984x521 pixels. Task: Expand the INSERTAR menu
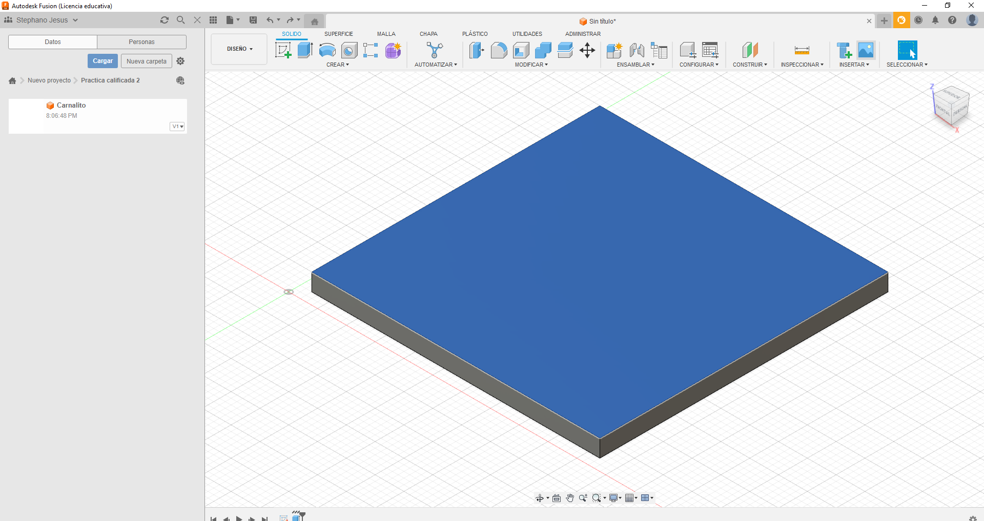854,65
